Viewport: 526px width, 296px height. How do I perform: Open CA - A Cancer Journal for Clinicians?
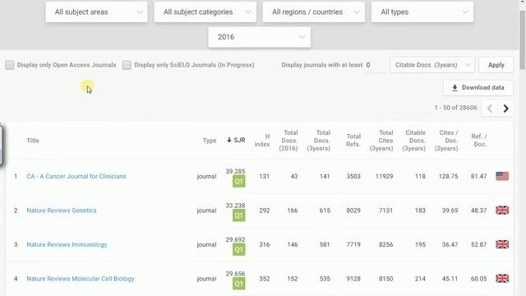76,176
